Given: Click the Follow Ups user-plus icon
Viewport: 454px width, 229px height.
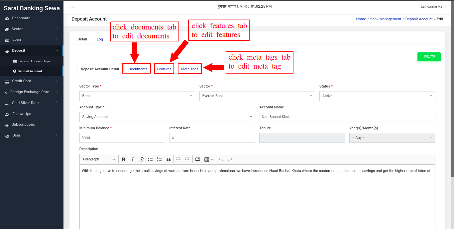Looking at the screenshot, I should click(x=7, y=114).
